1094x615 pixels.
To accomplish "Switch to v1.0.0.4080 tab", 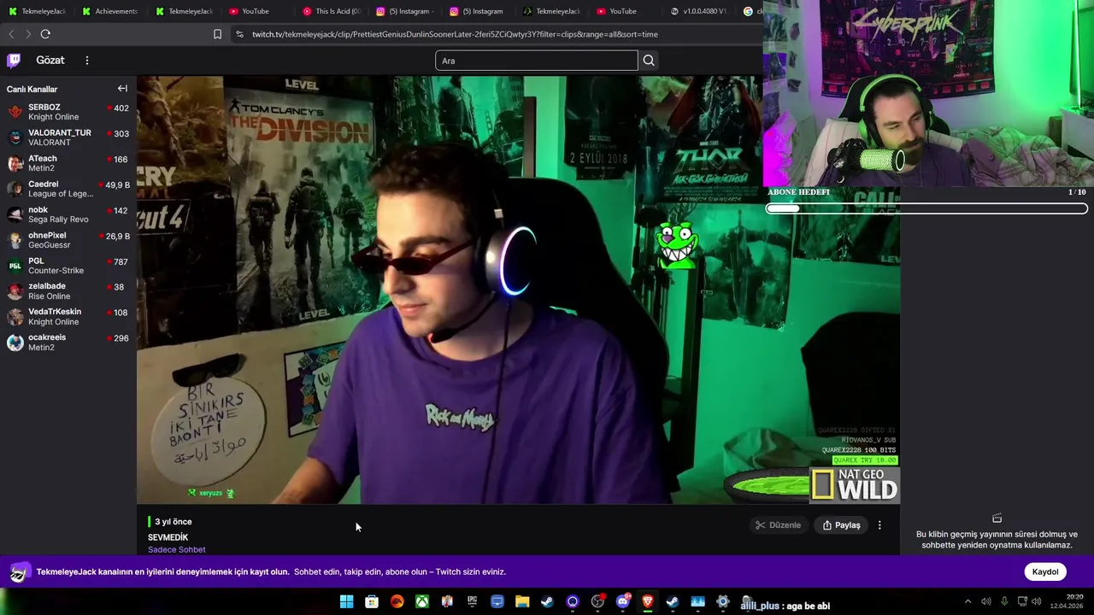I will pyautogui.click(x=699, y=11).
